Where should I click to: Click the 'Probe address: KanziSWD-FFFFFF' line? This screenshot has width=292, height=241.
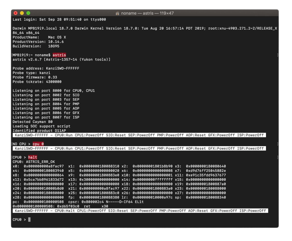point(46,68)
